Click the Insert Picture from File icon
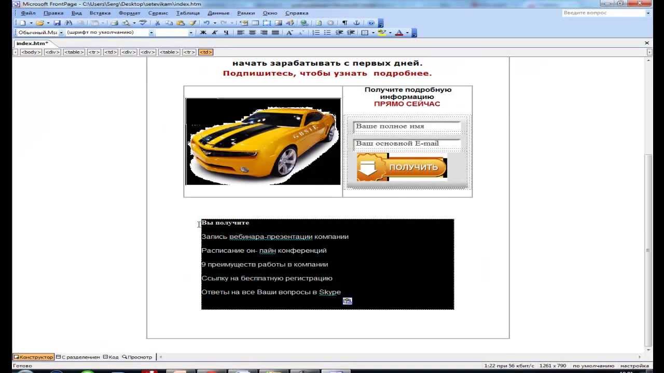This screenshot has height=373, width=664. (279, 23)
